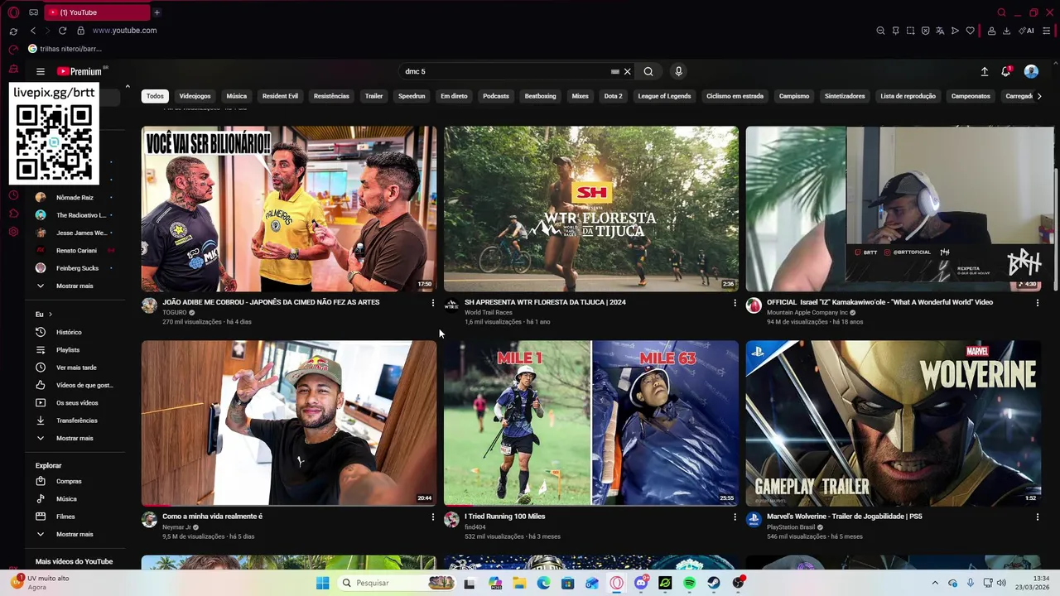
Task: Click the translate page icon in address bar
Action: point(940,31)
